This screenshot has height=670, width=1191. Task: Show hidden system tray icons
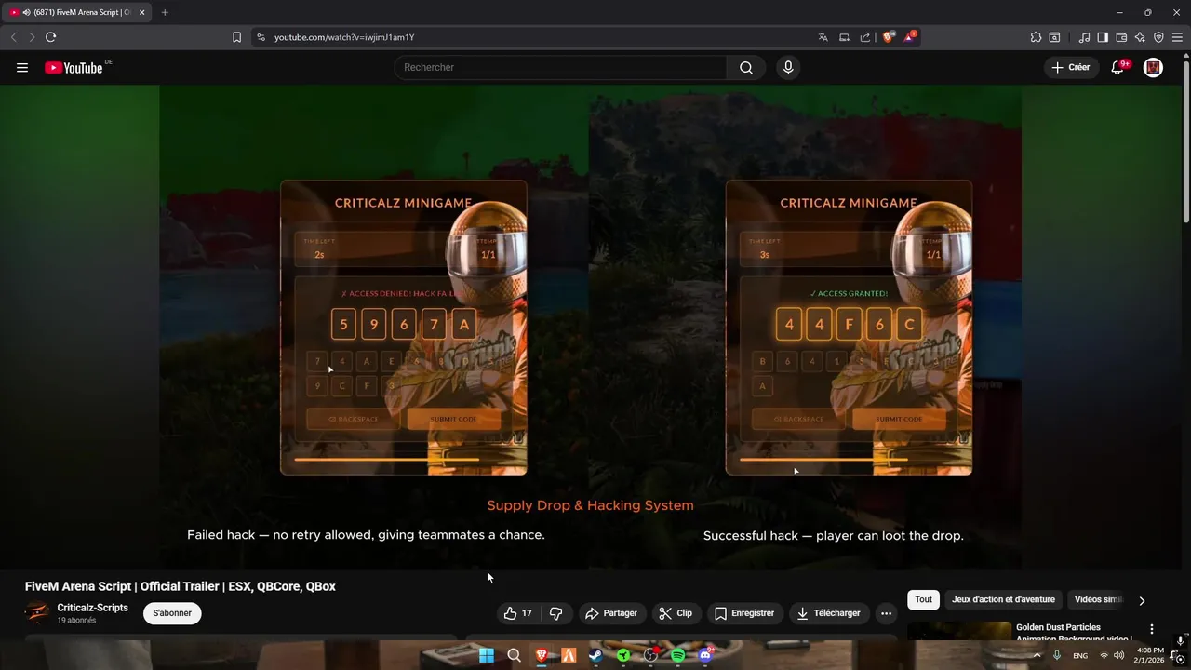click(1037, 655)
